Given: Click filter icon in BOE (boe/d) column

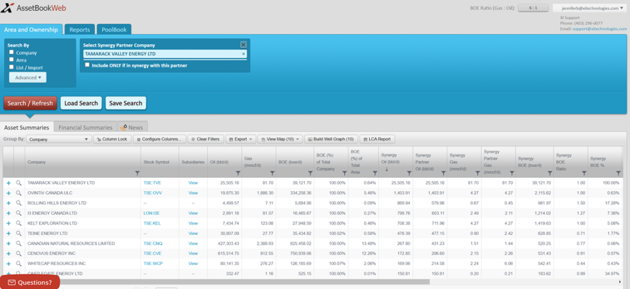Looking at the screenshot, I should coord(310,173).
